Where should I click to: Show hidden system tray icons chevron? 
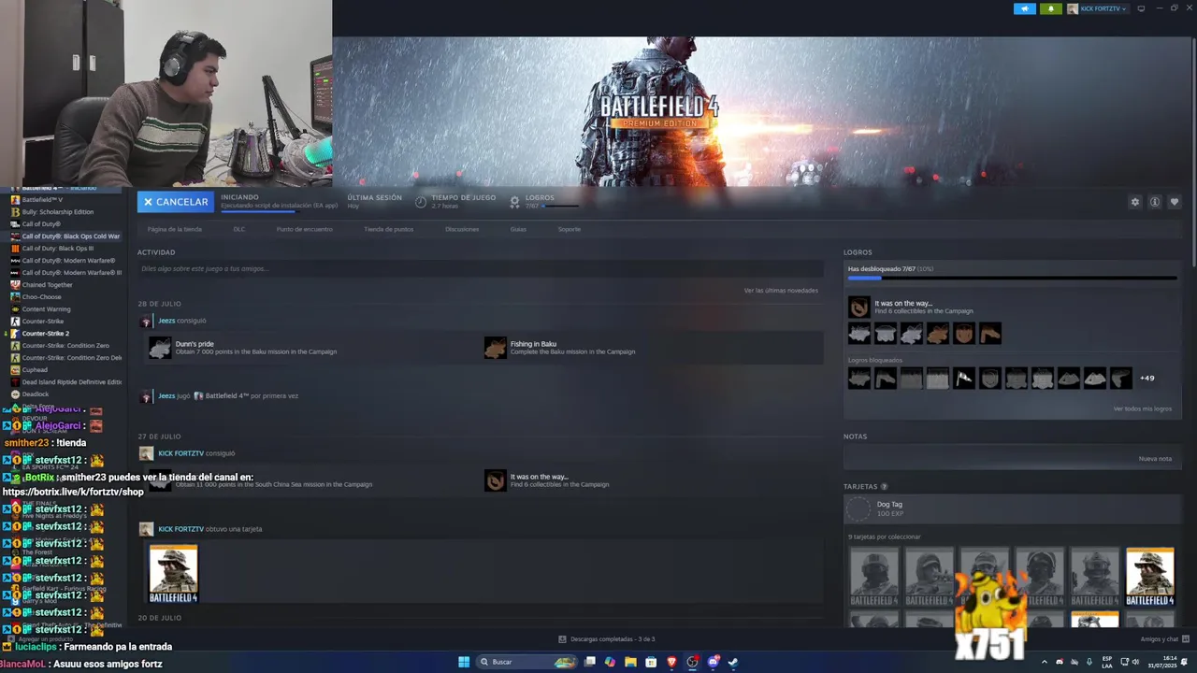coord(1045,662)
